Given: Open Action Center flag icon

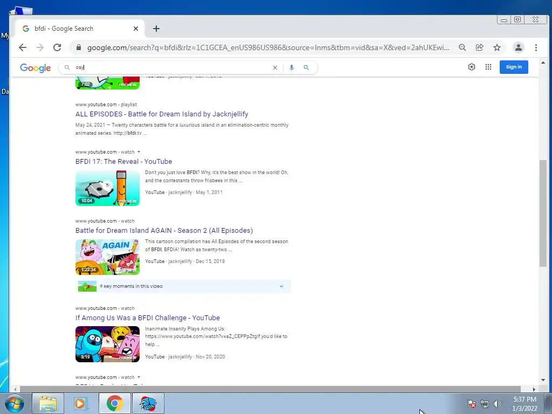Looking at the screenshot, I should (472, 404).
